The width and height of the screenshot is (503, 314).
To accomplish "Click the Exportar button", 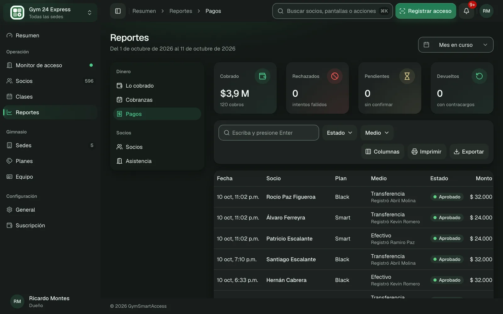I will coord(469,152).
